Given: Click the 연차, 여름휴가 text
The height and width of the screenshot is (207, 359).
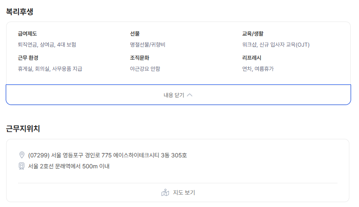Looking at the screenshot, I should 258,69.
